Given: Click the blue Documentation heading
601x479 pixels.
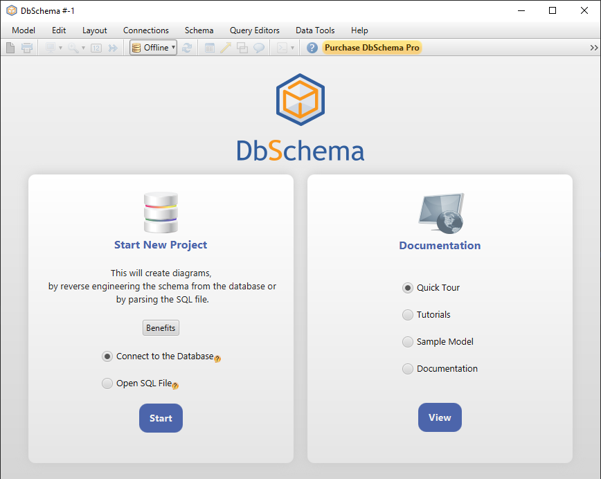Looking at the screenshot, I should coord(440,246).
